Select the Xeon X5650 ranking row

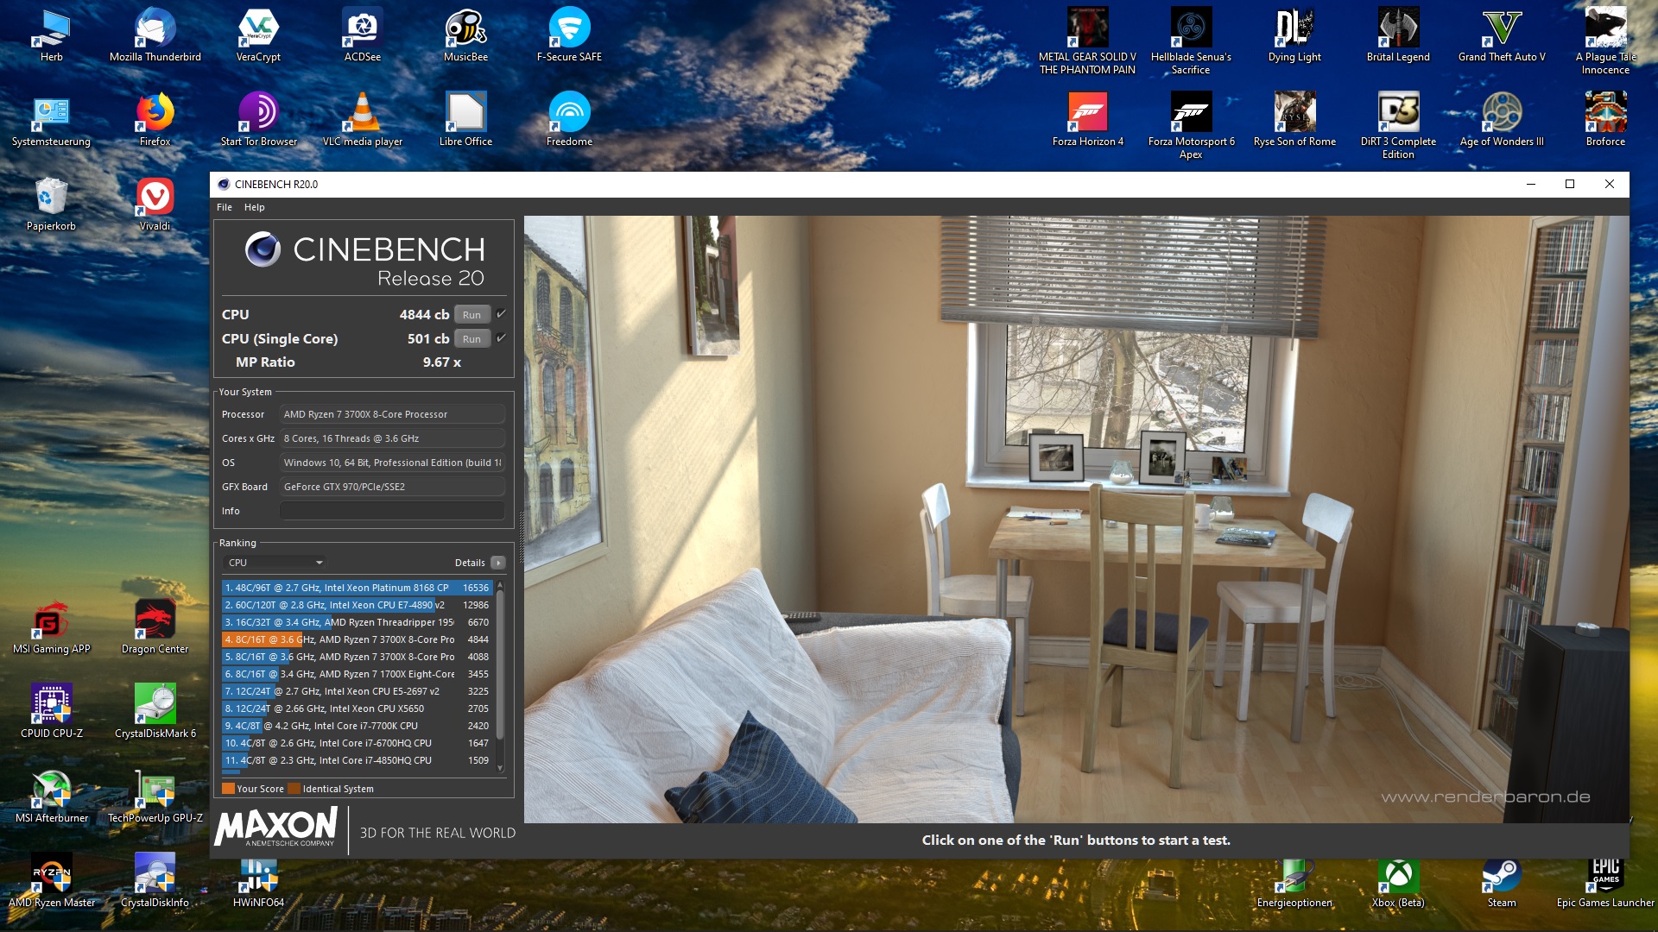coord(358,708)
